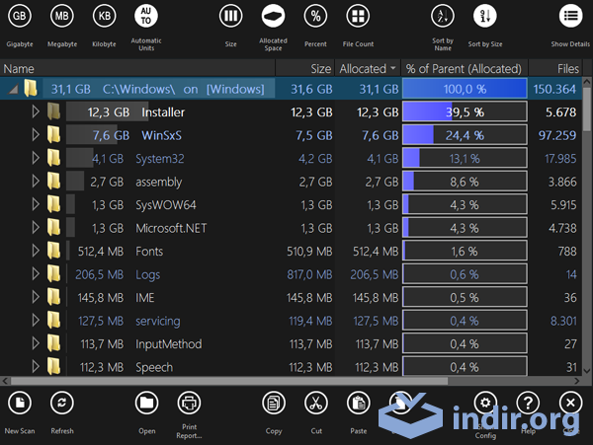Select Allocated Space view mode
Viewport: 593px width, 445px height.
point(273,16)
